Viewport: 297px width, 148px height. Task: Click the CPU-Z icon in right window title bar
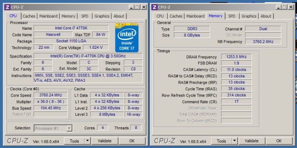(154, 7)
